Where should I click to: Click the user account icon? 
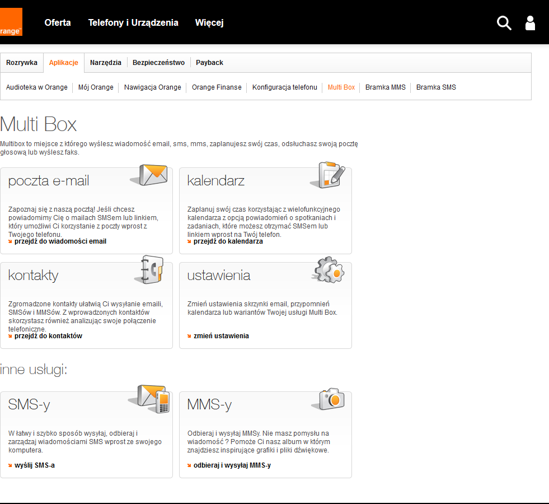point(529,23)
